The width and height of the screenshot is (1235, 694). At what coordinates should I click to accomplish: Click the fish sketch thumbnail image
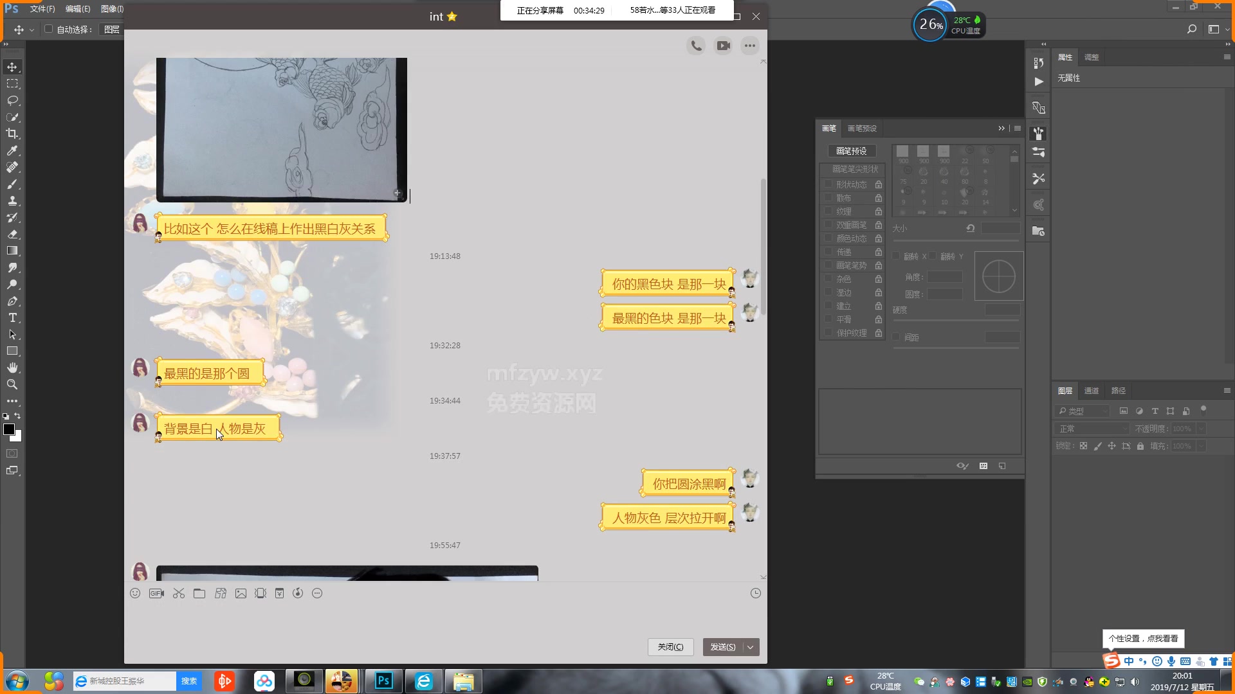click(x=280, y=128)
